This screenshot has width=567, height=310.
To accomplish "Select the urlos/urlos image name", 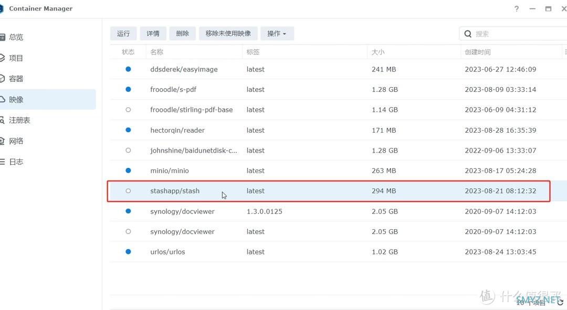I will pyautogui.click(x=167, y=252).
